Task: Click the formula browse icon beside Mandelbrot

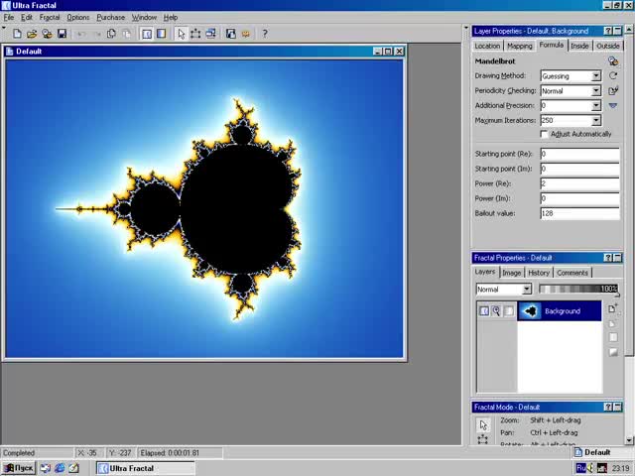Action: 613,60
